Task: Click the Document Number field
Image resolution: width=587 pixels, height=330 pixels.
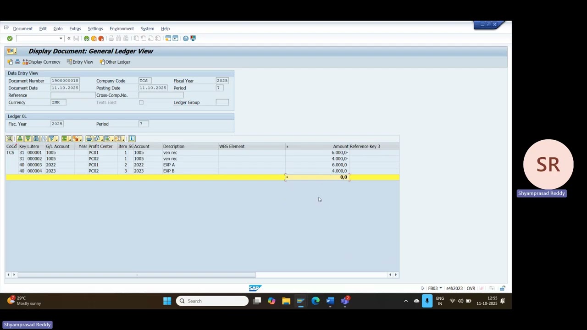Action: [x=65, y=81]
